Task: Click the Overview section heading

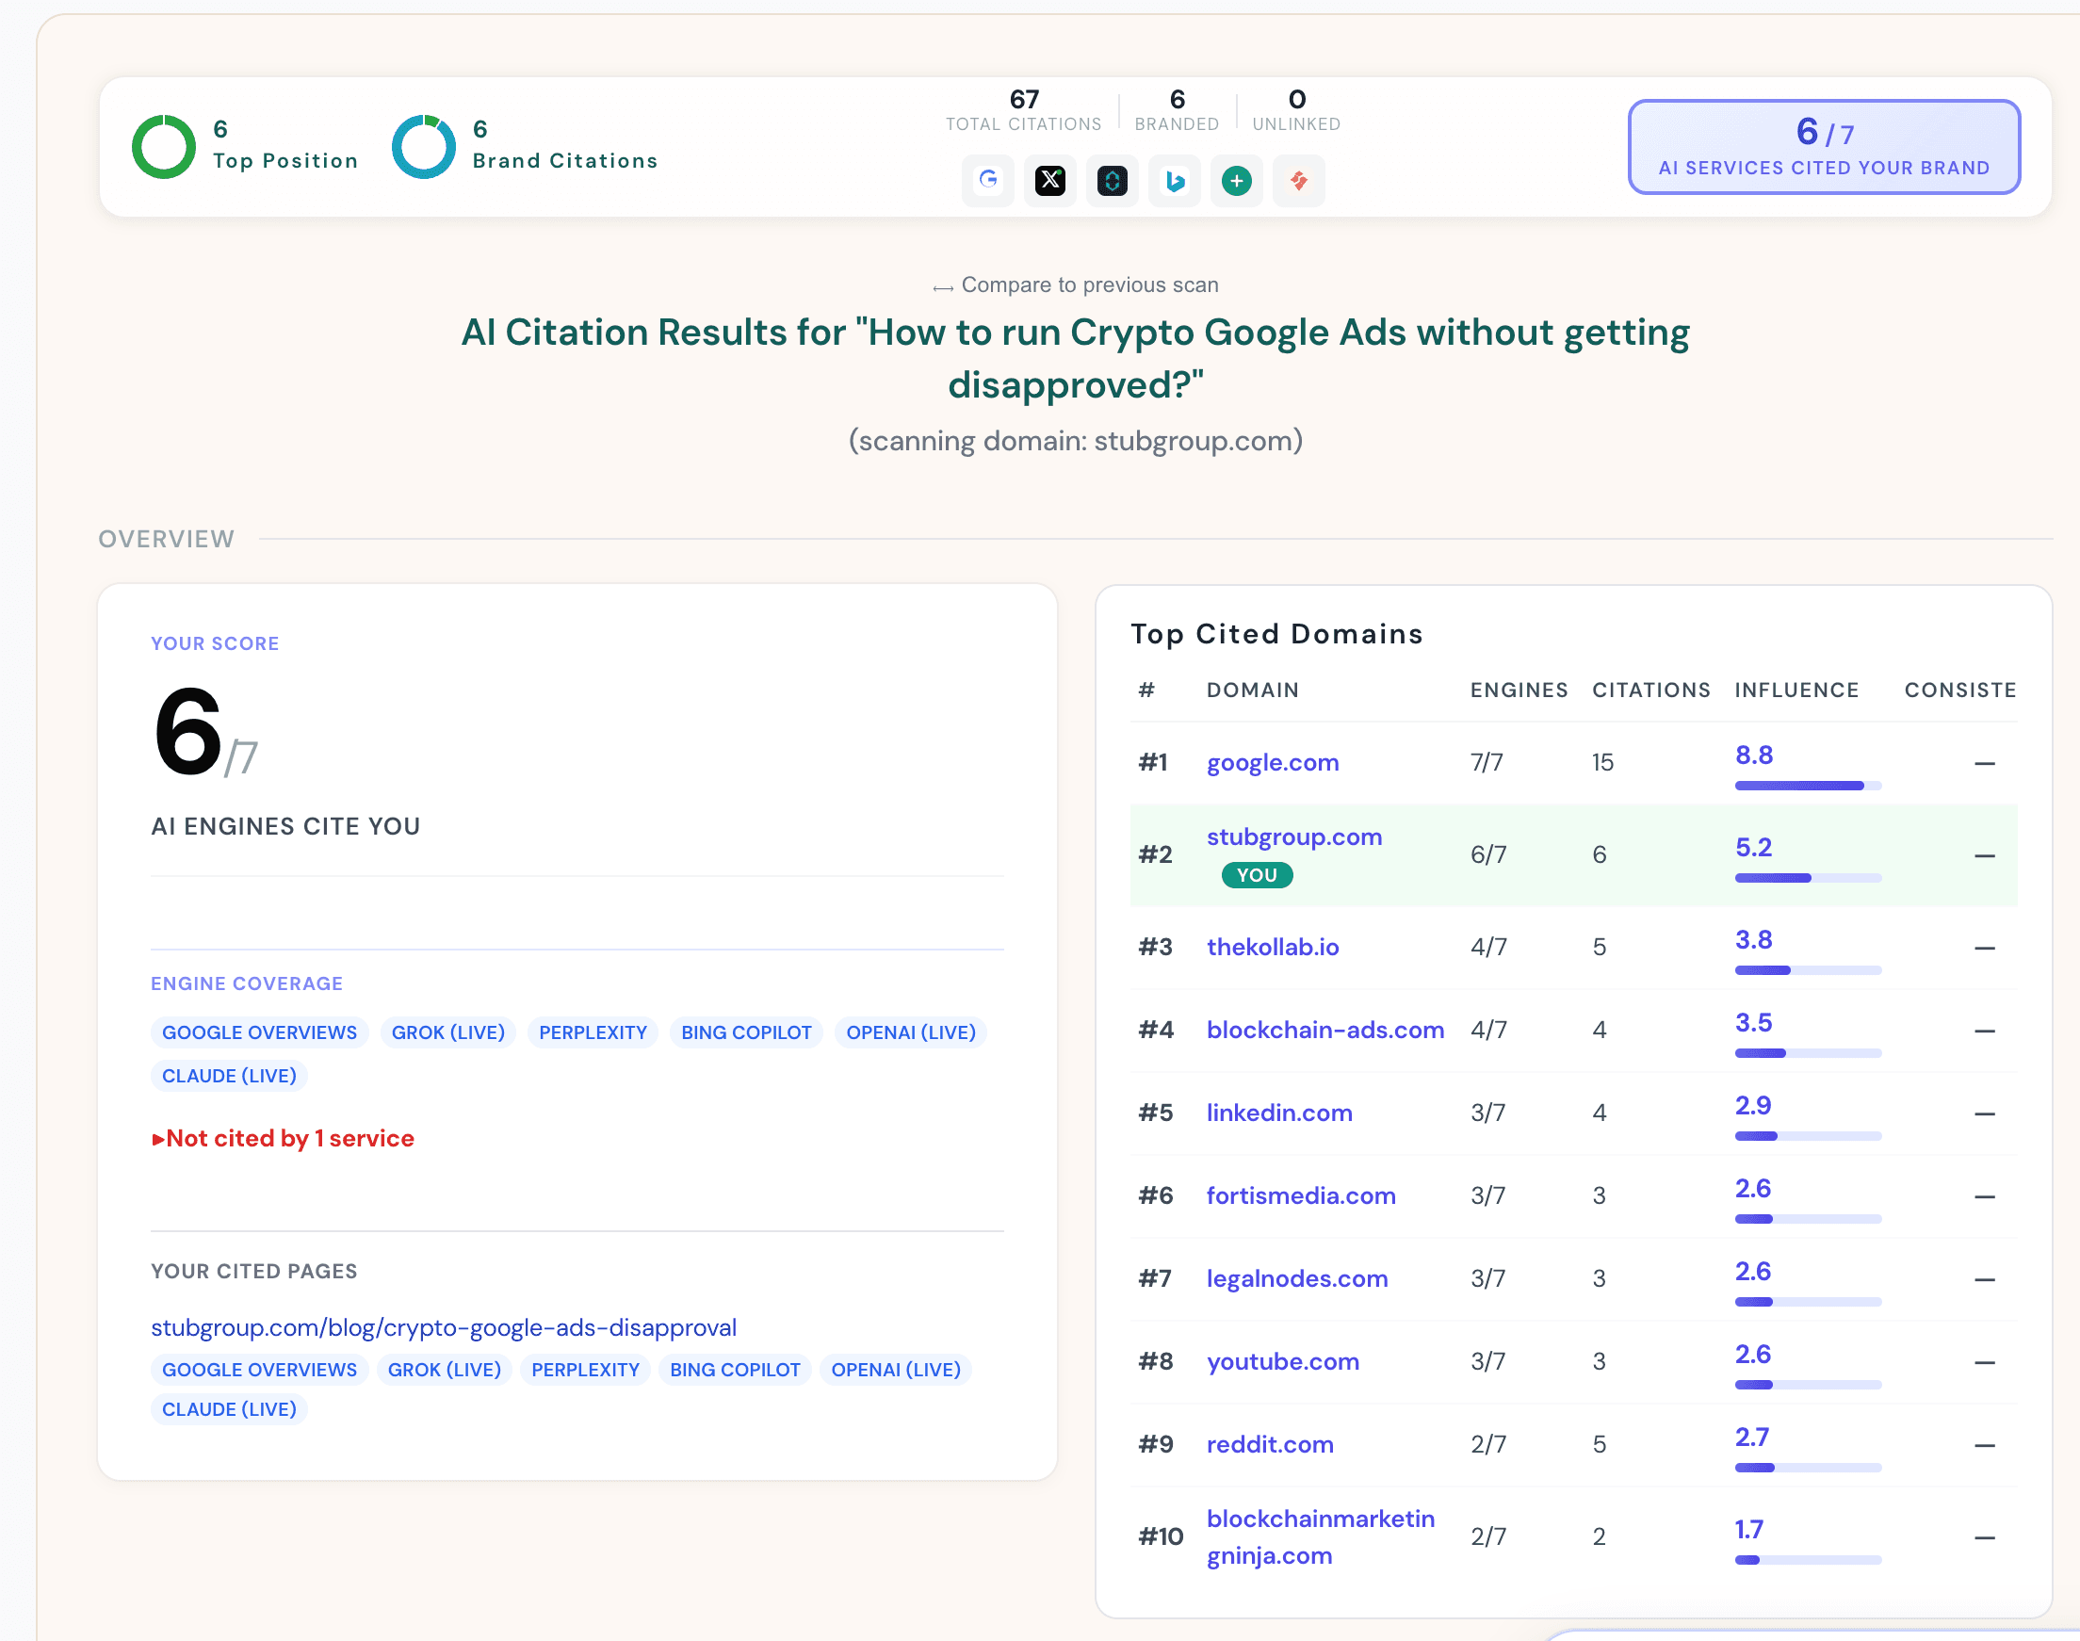Action: [166, 539]
